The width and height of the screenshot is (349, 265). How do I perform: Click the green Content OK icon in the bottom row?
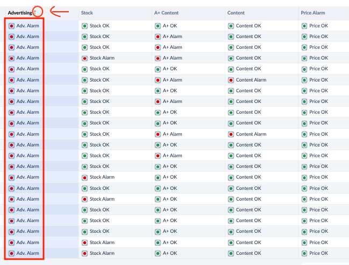231,253
